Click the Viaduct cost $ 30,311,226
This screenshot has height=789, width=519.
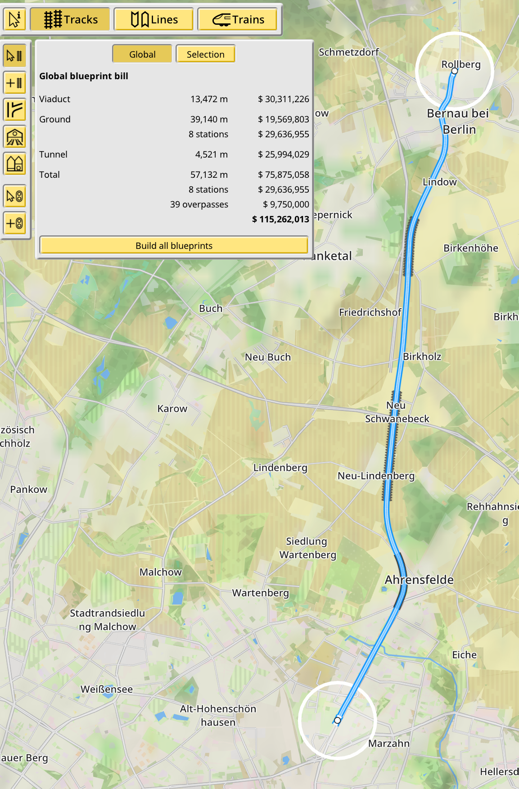[x=284, y=99]
